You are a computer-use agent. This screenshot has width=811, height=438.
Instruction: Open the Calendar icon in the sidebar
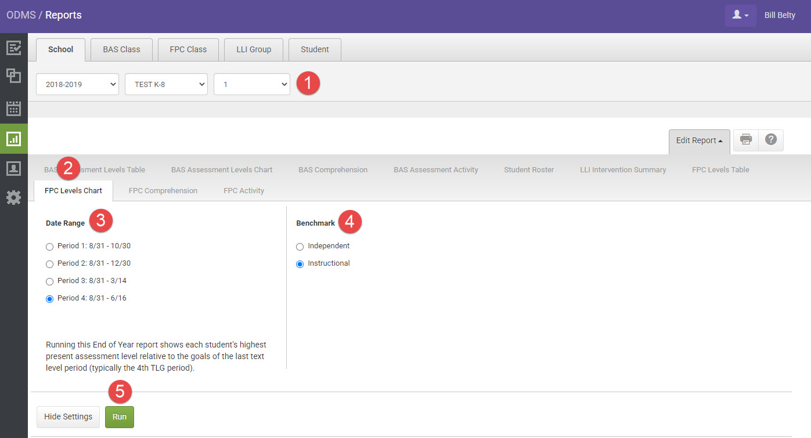point(14,107)
